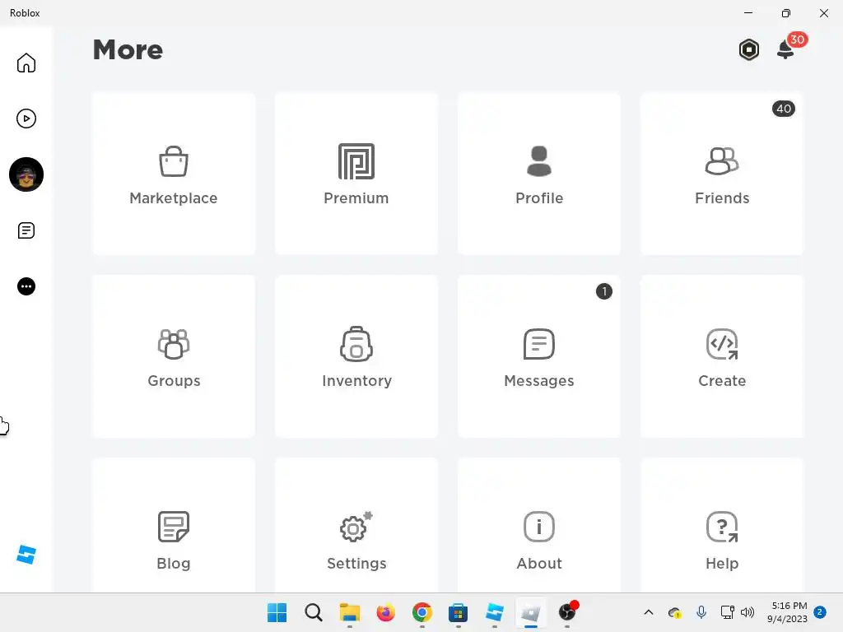Switch to Roblox Studio in taskbar
Screen dimensions: 843x632
494,612
